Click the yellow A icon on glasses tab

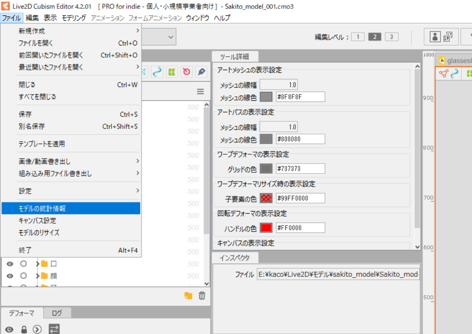pos(442,61)
